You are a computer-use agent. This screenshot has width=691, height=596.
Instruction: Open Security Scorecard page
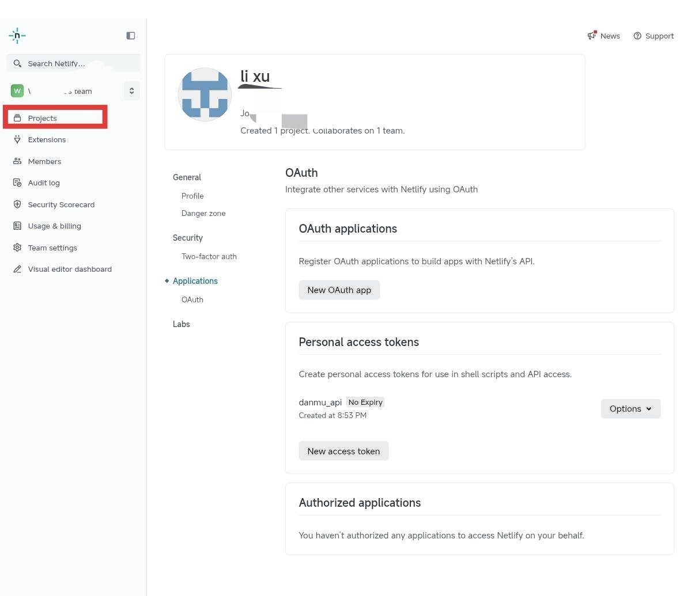[x=61, y=204]
